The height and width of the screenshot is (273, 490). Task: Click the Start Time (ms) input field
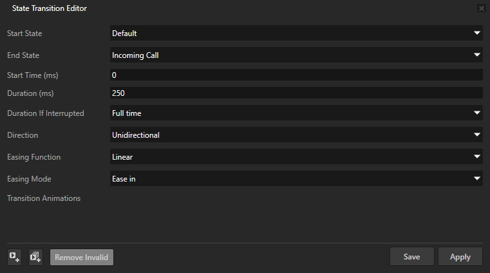296,75
